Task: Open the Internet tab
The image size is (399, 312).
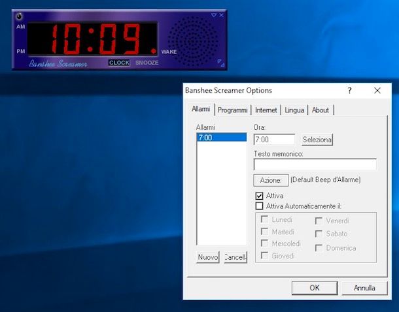Action: coord(266,110)
